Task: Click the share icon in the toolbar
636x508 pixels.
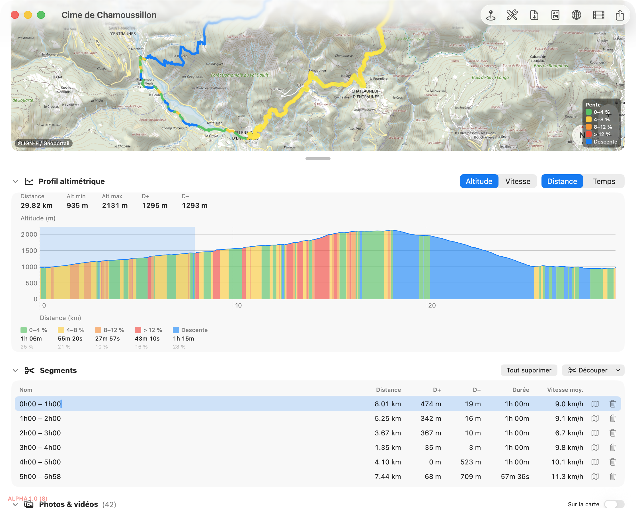Action: pos(620,15)
